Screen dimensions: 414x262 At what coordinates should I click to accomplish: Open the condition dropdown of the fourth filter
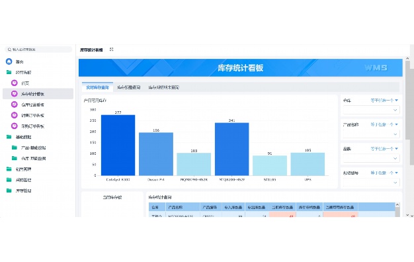point(384,173)
